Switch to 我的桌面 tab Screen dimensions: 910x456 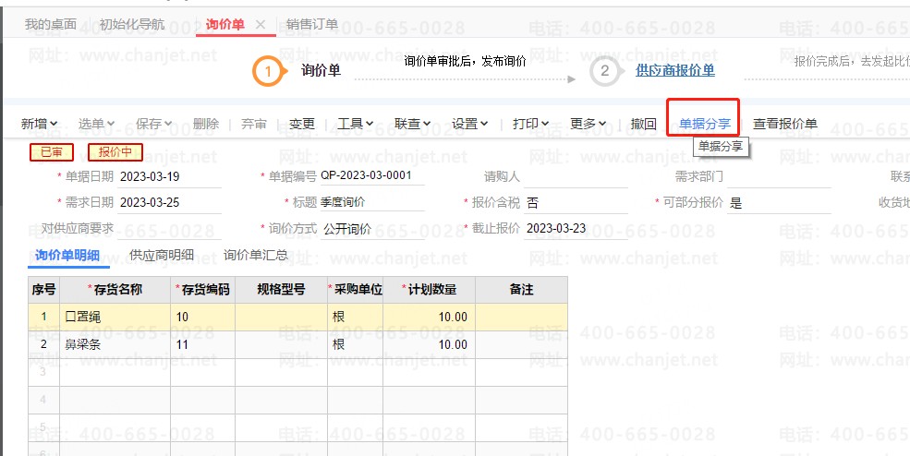point(51,24)
